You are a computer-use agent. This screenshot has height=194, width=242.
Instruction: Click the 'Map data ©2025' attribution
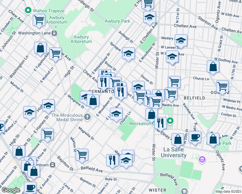(x=228, y=192)
